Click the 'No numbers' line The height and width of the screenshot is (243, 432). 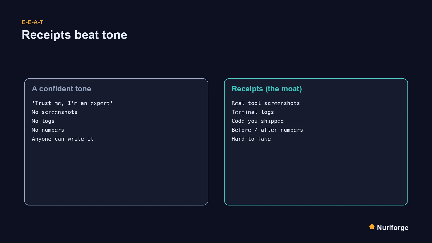[x=48, y=130]
